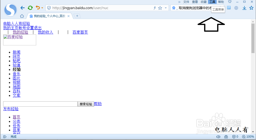This screenshot has height=140, width=256.
Task: Click the bold 经验 list item
Action: tap(17, 69)
